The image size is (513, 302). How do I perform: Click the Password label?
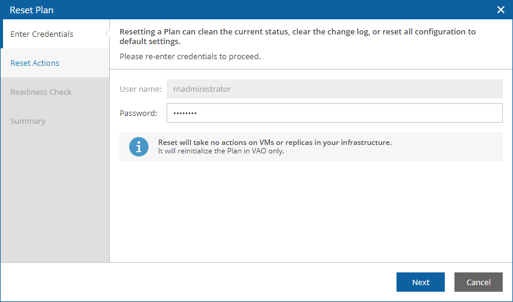[x=138, y=114]
